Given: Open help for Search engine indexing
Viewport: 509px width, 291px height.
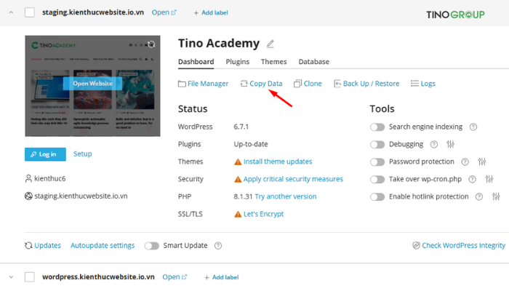Looking at the screenshot, I should (473, 127).
